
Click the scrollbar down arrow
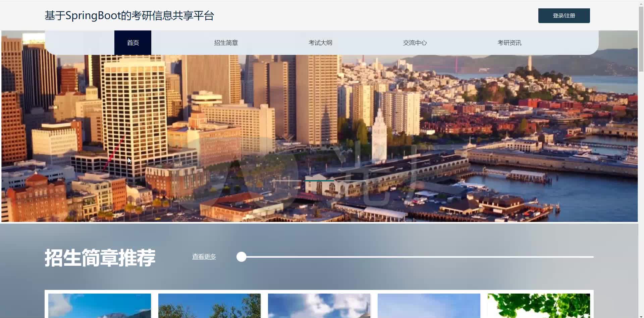641,315
